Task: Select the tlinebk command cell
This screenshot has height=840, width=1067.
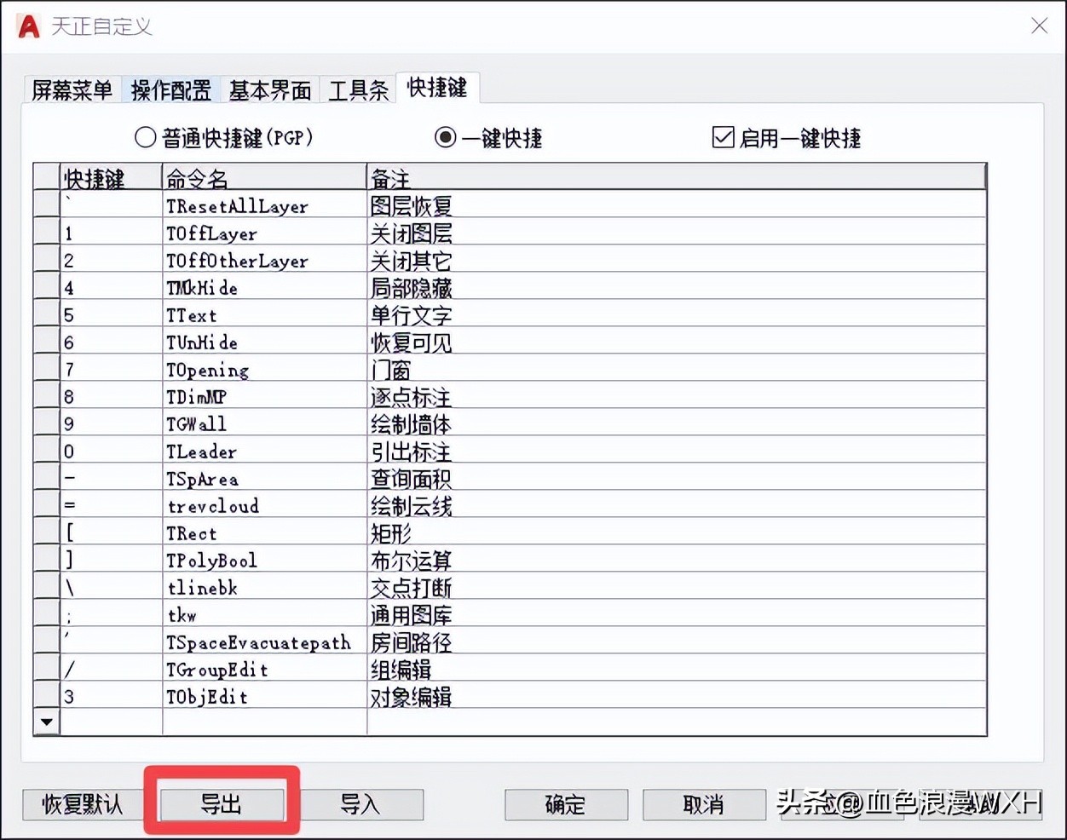Action: 264,587
